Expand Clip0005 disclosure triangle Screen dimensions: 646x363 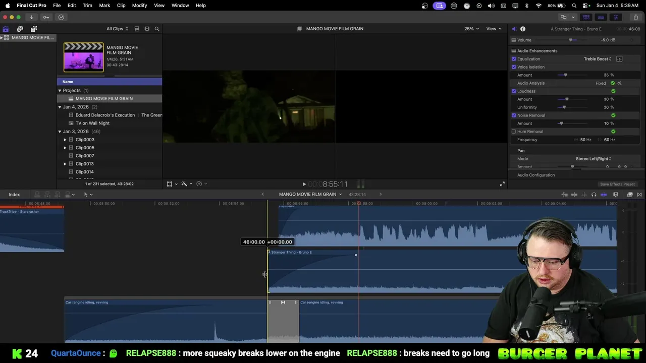65,148
